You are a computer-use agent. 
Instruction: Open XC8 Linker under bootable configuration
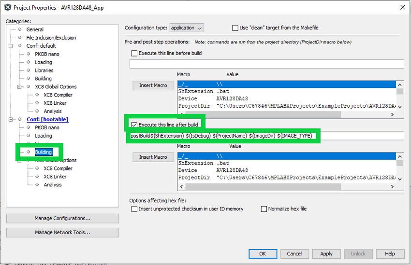(x=55, y=177)
